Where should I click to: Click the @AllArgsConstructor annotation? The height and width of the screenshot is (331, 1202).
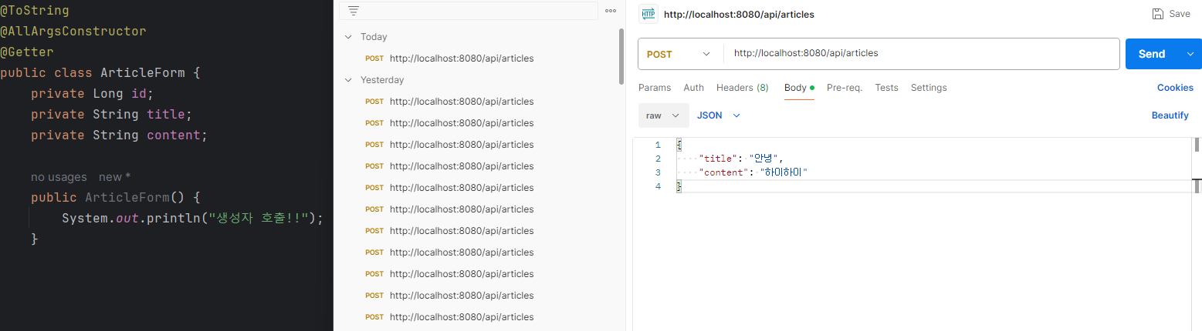[x=73, y=32]
